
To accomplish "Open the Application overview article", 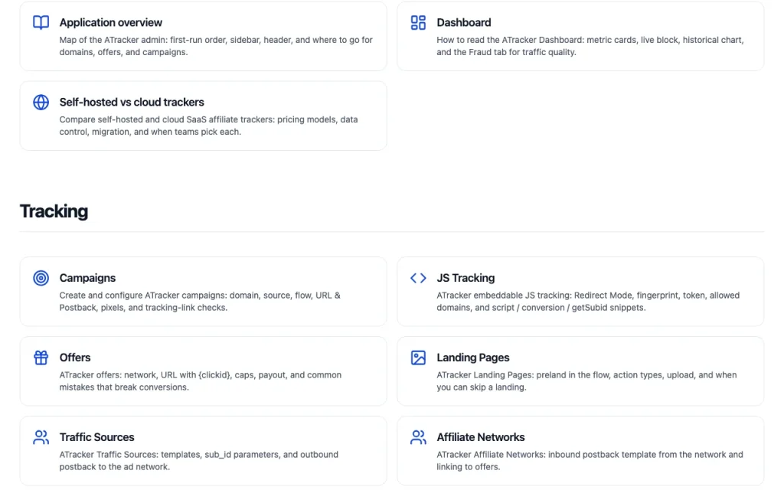I will [x=110, y=22].
